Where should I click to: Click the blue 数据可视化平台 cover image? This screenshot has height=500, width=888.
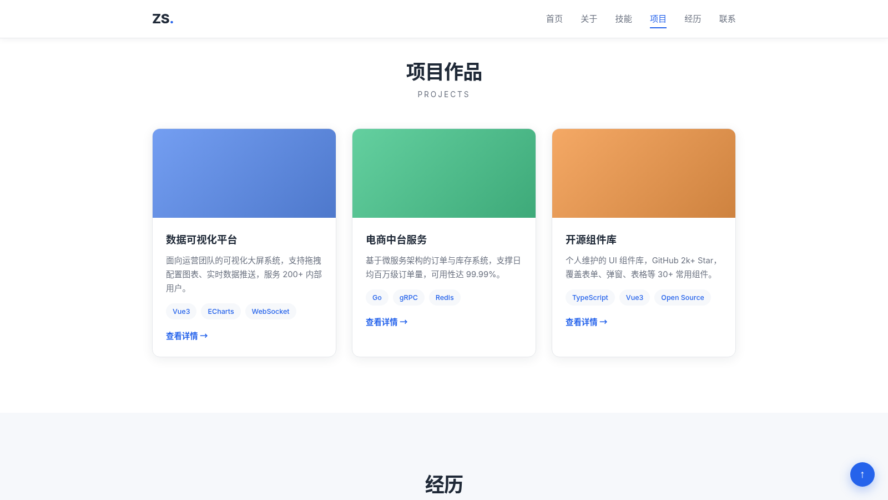pyautogui.click(x=244, y=173)
